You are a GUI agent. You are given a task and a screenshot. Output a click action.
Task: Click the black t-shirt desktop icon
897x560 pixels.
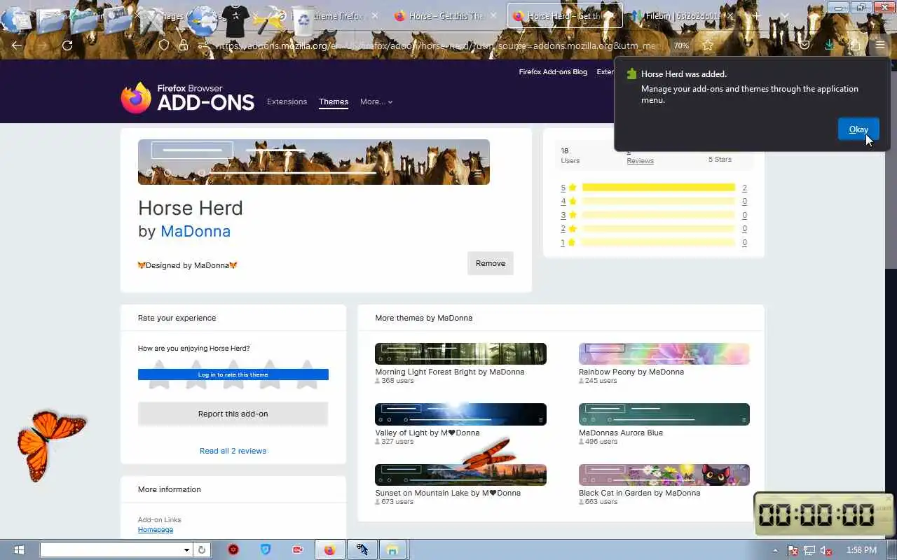(x=235, y=21)
